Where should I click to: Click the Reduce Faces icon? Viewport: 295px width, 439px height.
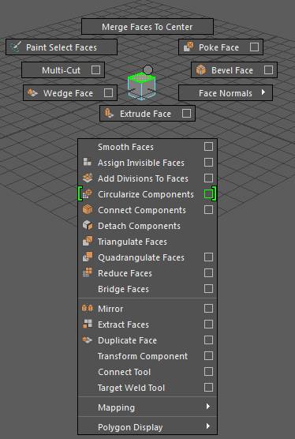88,272
